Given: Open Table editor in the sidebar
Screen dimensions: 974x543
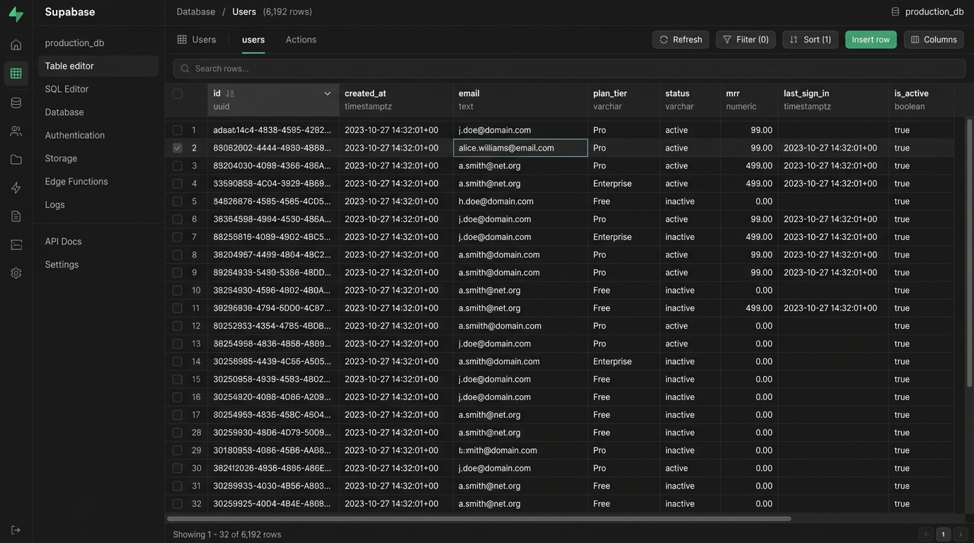Looking at the screenshot, I should 98,66.
